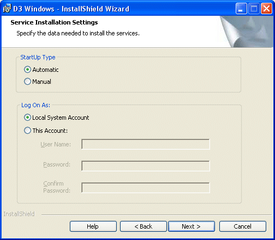Choose Local System Account option
Image resolution: width=275 pixels, height=240 pixels.
tap(27, 118)
